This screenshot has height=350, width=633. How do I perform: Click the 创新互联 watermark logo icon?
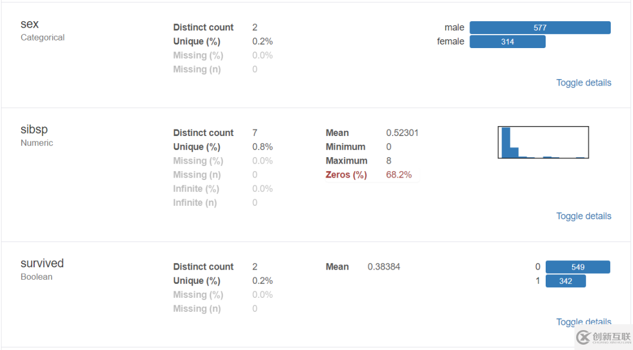(x=583, y=337)
